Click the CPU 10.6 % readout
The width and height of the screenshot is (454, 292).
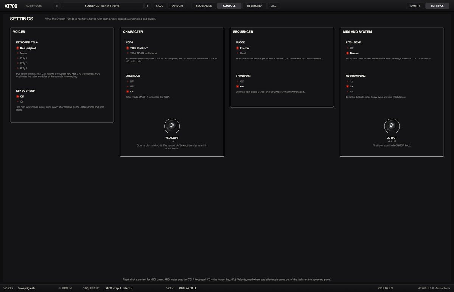386,288
